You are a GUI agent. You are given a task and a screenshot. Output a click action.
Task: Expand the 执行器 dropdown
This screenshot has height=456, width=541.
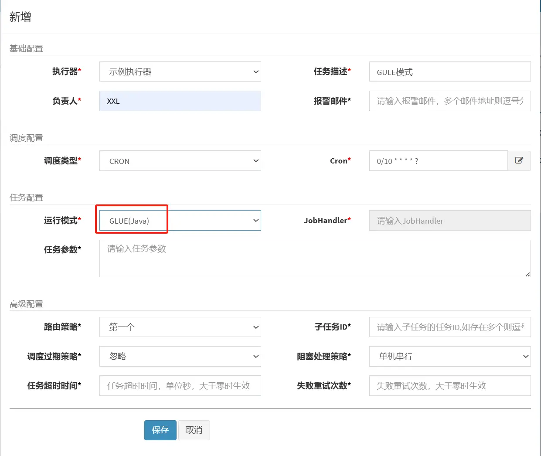click(x=180, y=71)
